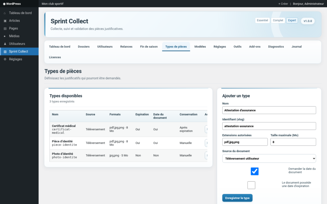The width and height of the screenshot is (327, 204).
Task: Click Bonjour, Administrateur account link
Action: 308,4
